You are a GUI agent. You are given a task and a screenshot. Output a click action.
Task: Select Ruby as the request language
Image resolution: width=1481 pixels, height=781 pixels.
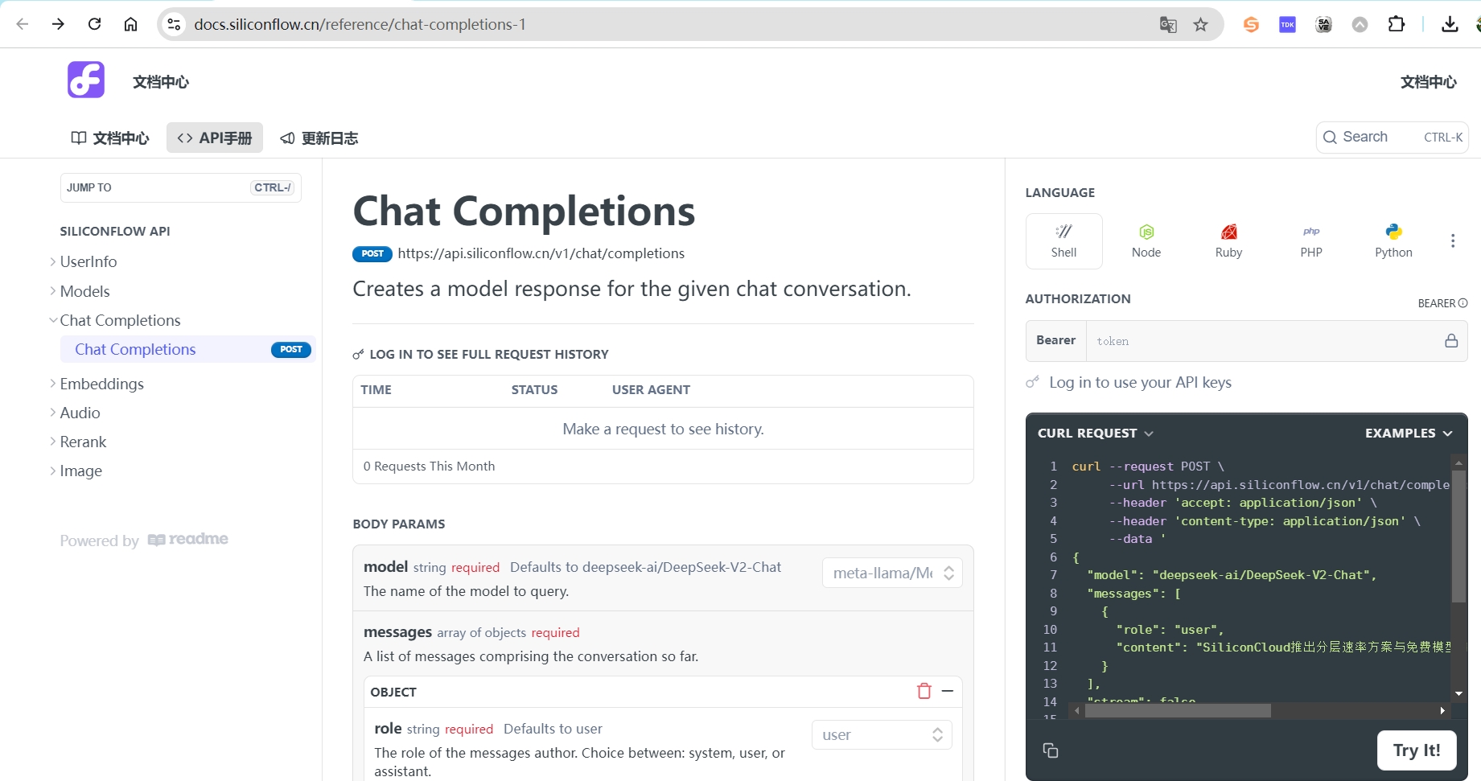[1228, 241]
